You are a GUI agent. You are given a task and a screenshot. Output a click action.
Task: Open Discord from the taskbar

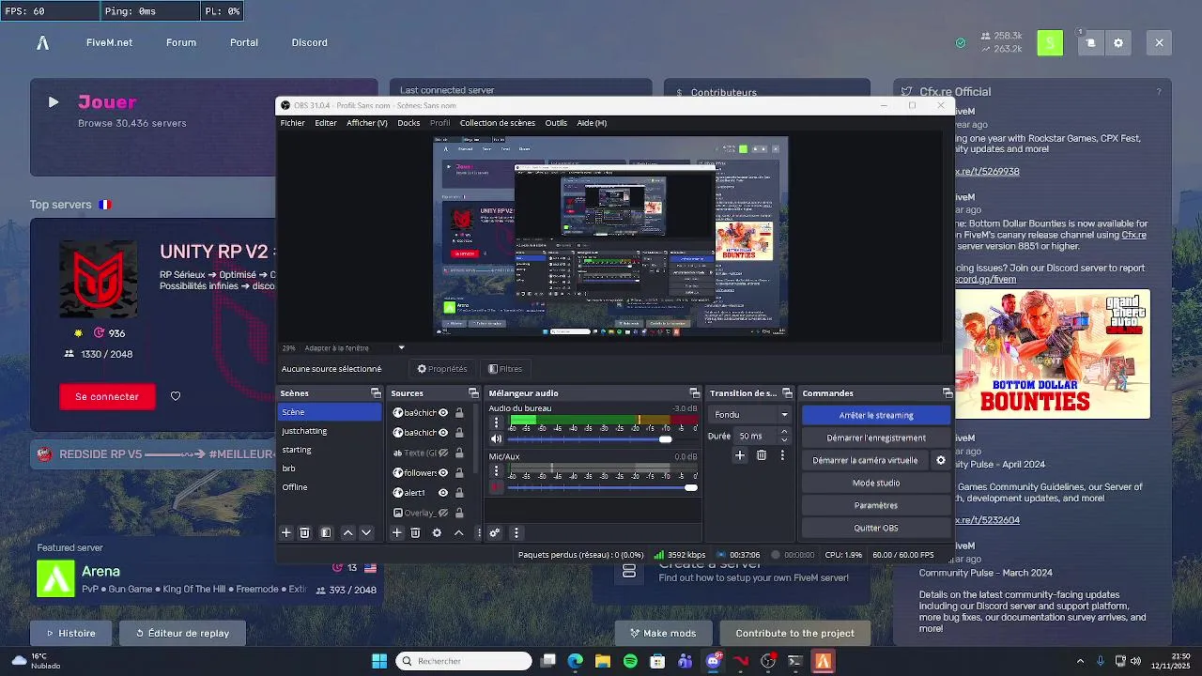713,661
